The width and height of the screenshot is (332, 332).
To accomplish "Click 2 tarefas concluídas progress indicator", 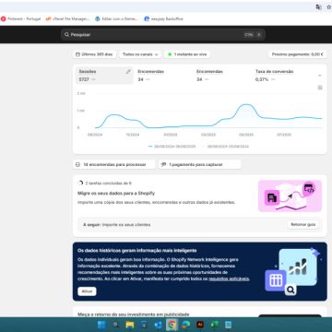I will (x=105, y=184).
